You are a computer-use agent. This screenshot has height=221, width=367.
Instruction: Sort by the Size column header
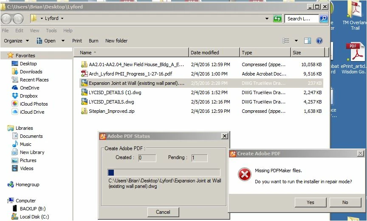tap(308, 53)
